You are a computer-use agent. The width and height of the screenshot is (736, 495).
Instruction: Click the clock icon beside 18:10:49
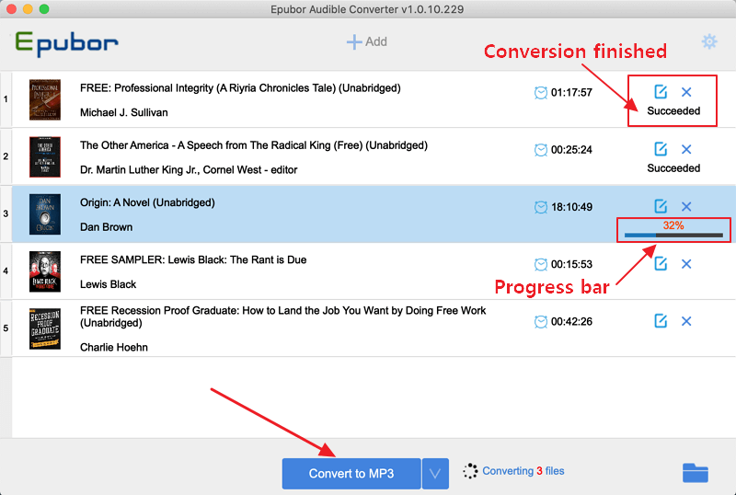[x=541, y=207]
